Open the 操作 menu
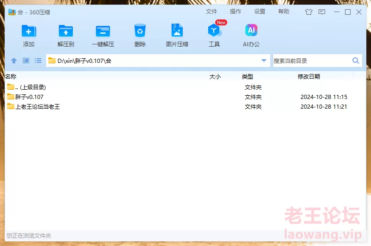371x246 pixels. click(x=236, y=12)
